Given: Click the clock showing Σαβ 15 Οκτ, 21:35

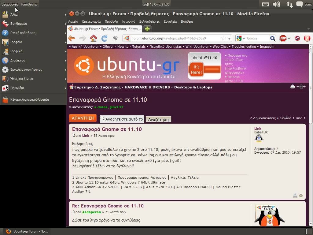Looking at the screenshot, I should pyautogui.click(x=156, y=4).
